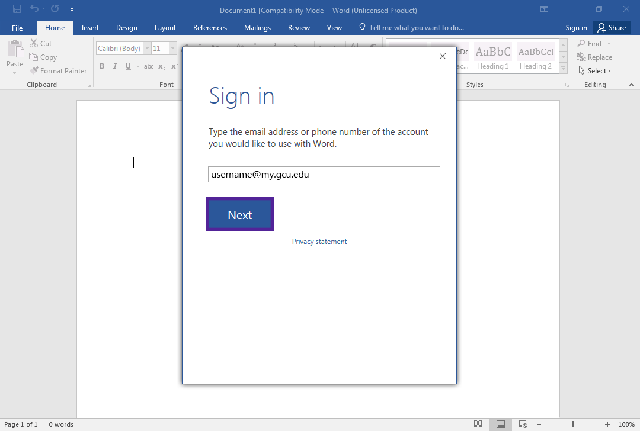Click the Subscript icon
This screenshot has height=431, width=640.
162,66
